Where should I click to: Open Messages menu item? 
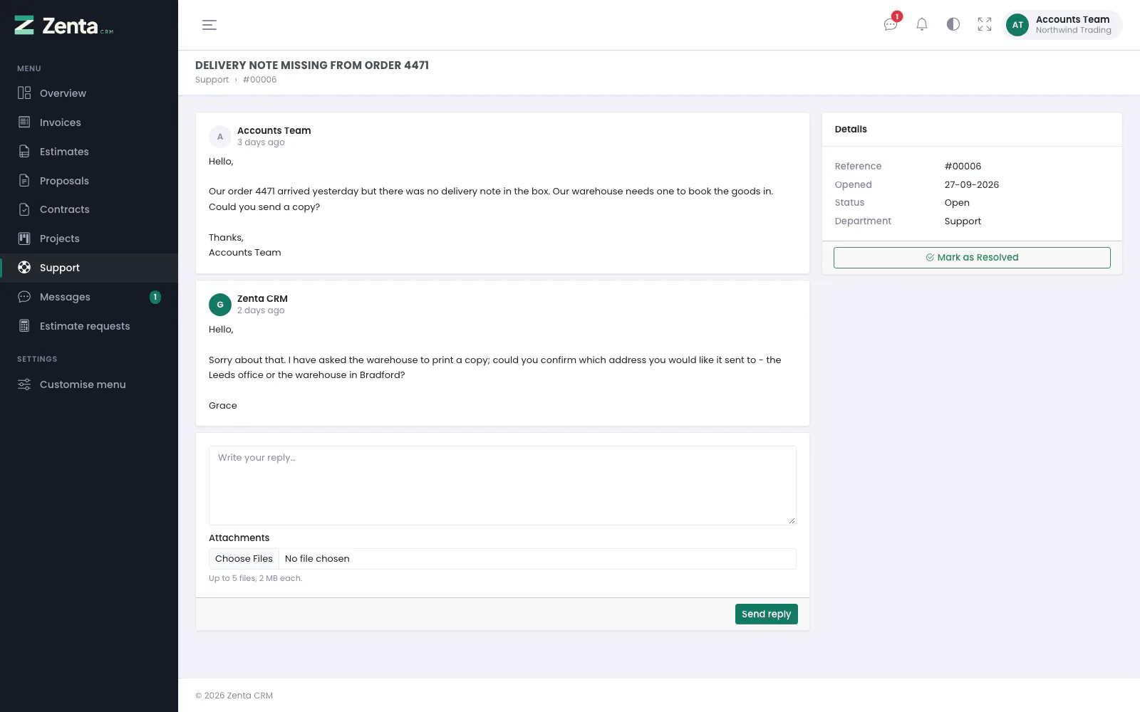[x=89, y=297]
